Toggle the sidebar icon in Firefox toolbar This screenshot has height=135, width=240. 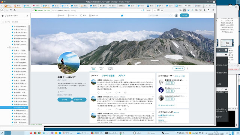pyautogui.click(x=184, y=10)
